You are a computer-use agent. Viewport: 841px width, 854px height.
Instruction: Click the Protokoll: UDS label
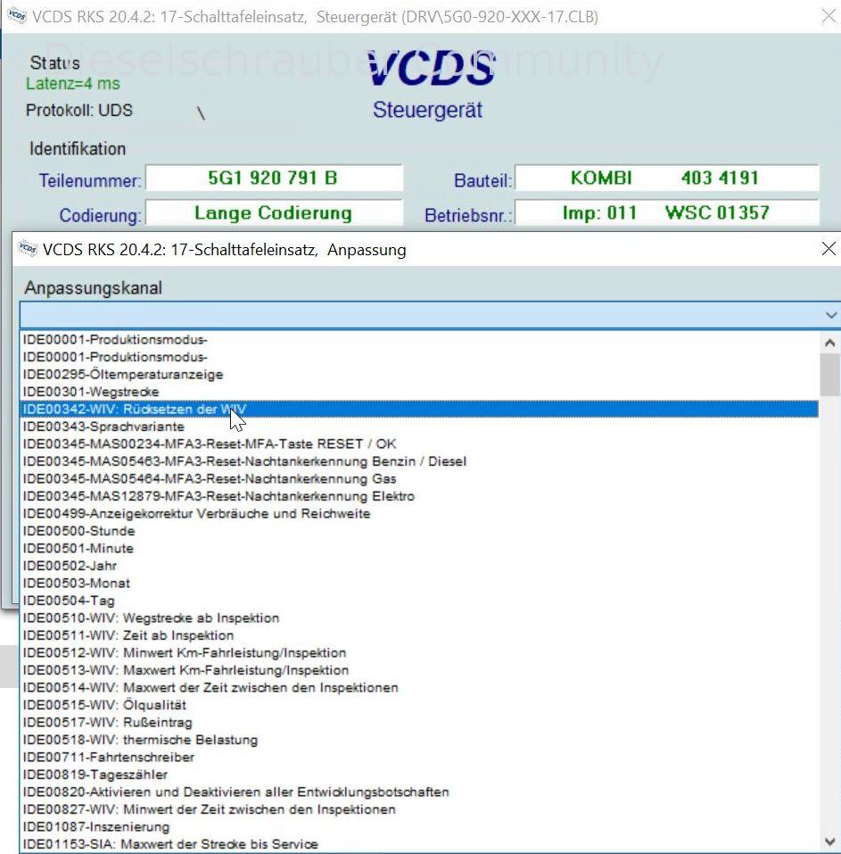pyautogui.click(x=79, y=110)
